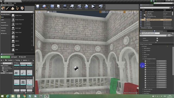The height and width of the screenshot is (98, 174).
Task: Select the Landscape mode icon
Action: coord(13,8)
